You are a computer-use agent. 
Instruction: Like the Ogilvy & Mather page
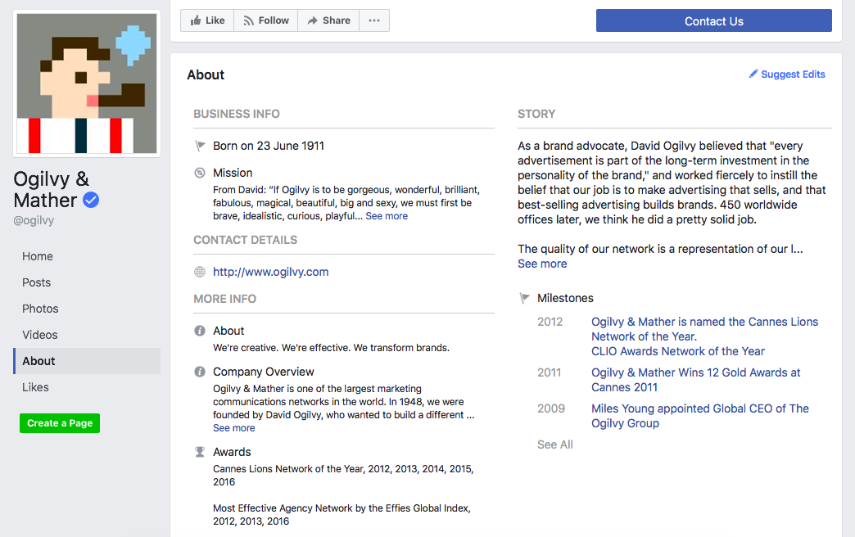(207, 20)
